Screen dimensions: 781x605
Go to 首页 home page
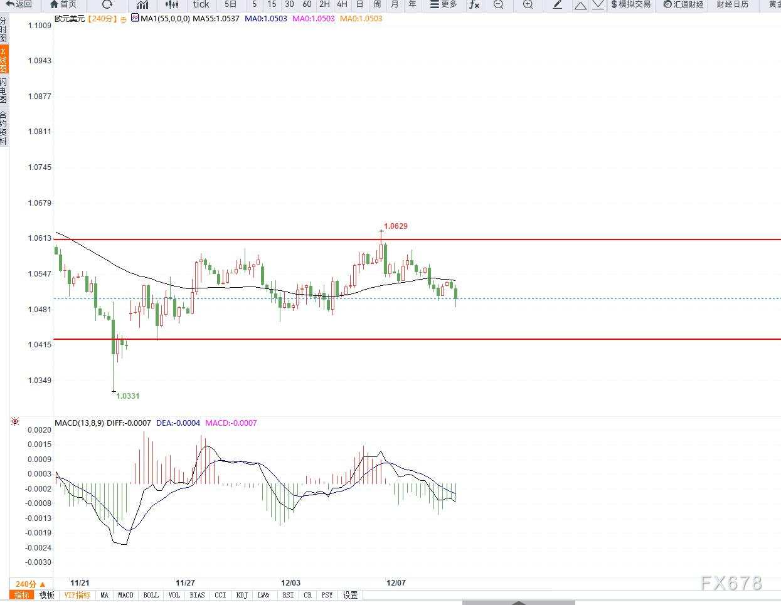(63, 4)
